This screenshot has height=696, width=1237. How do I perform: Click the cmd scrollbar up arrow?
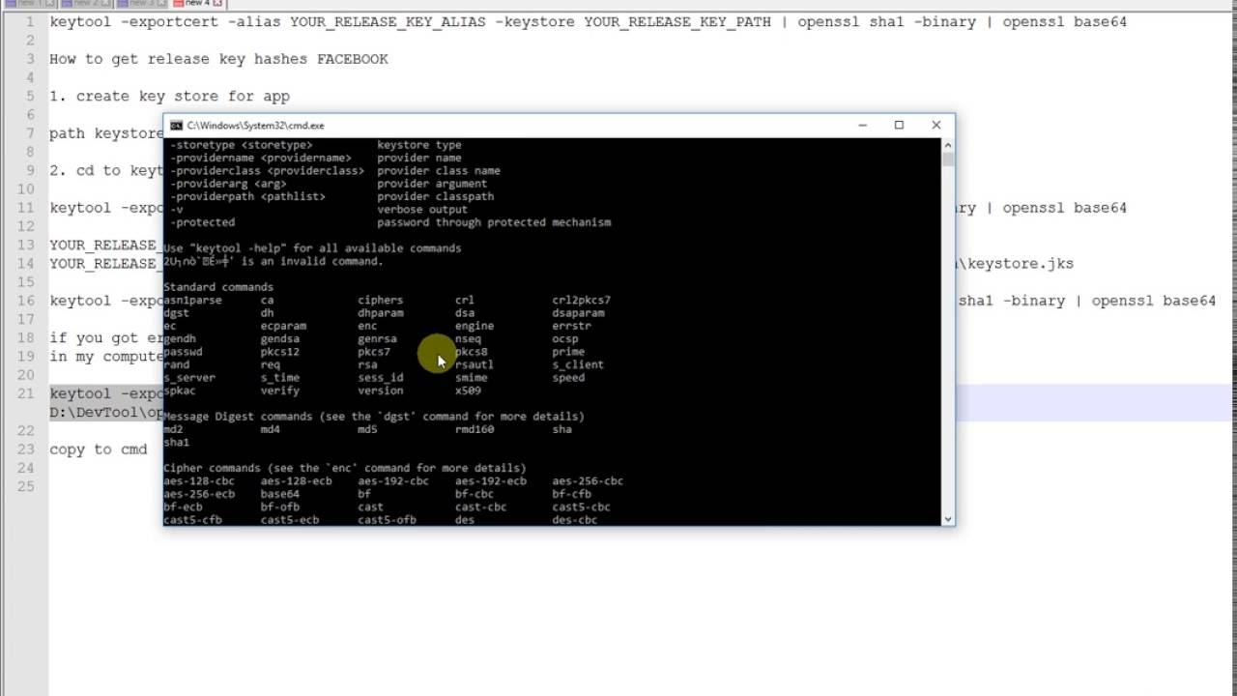click(x=948, y=144)
